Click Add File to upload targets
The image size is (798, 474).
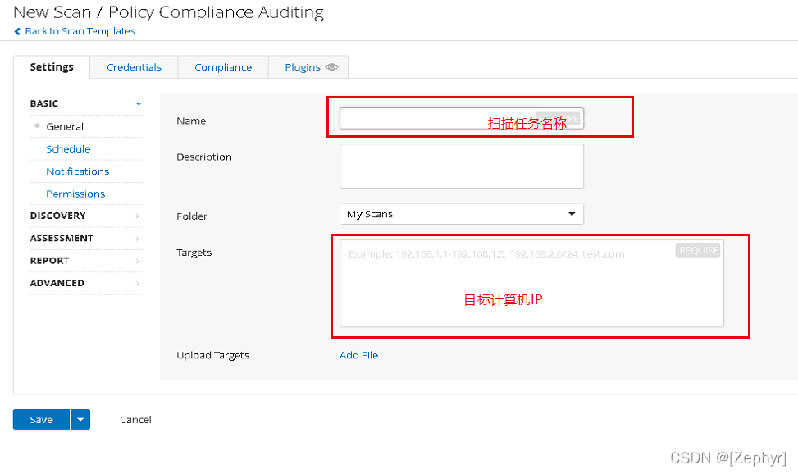click(358, 355)
